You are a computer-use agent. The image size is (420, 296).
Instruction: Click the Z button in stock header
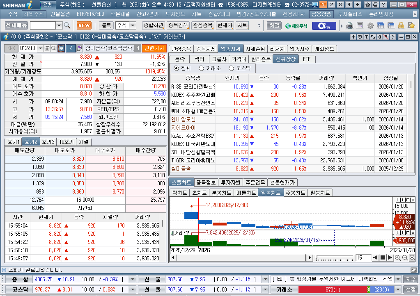71,48
